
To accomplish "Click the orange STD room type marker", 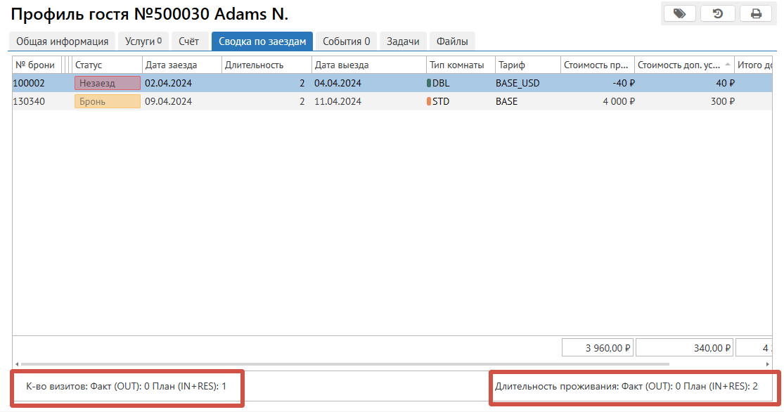I will click(429, 101).
